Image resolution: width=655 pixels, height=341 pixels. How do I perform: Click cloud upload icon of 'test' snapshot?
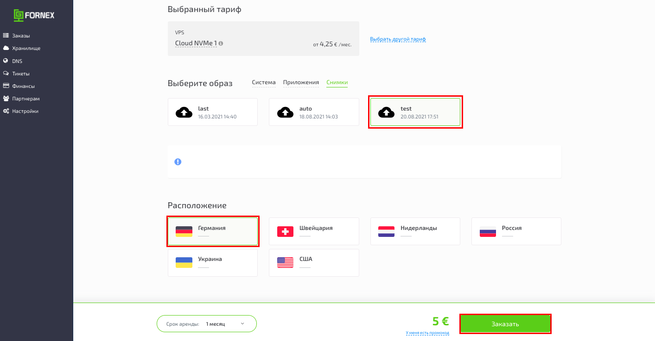[387, 112]
